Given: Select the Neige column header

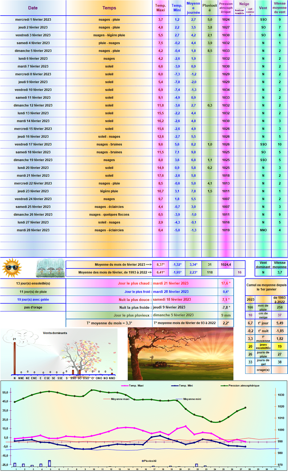Looking at the screenshot, I should [x=244, y=4].
